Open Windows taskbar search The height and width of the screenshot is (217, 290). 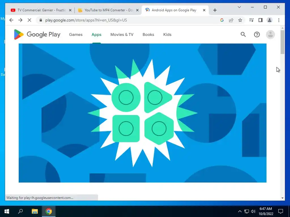[20, 211]
